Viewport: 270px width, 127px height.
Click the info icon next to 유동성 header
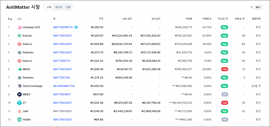pyautogui.click(x=243, y=19)
